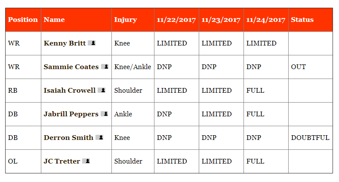Click the 11/22/2017 column header
This screenshot has height=182, width=339.
(176, 20)
